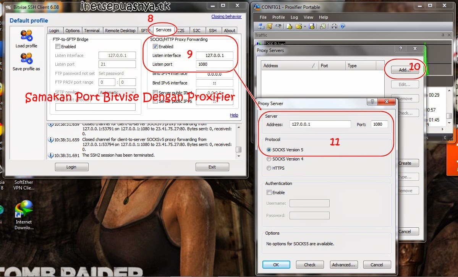Switch to the S2C tab

point(197,31)
